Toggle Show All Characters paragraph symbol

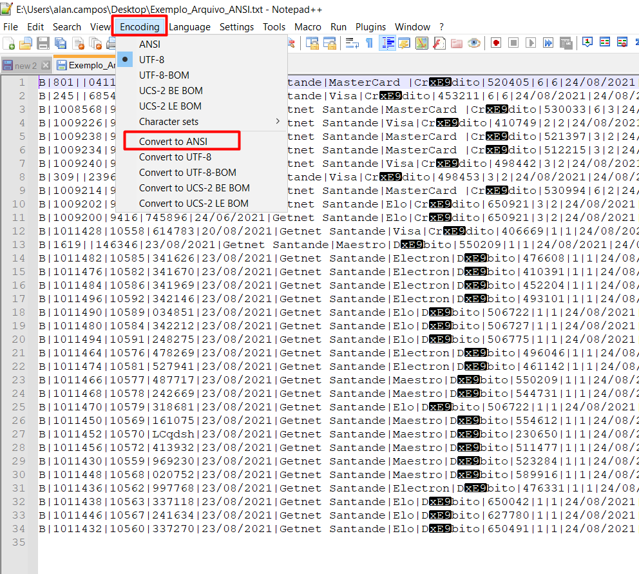coord(368,42)
